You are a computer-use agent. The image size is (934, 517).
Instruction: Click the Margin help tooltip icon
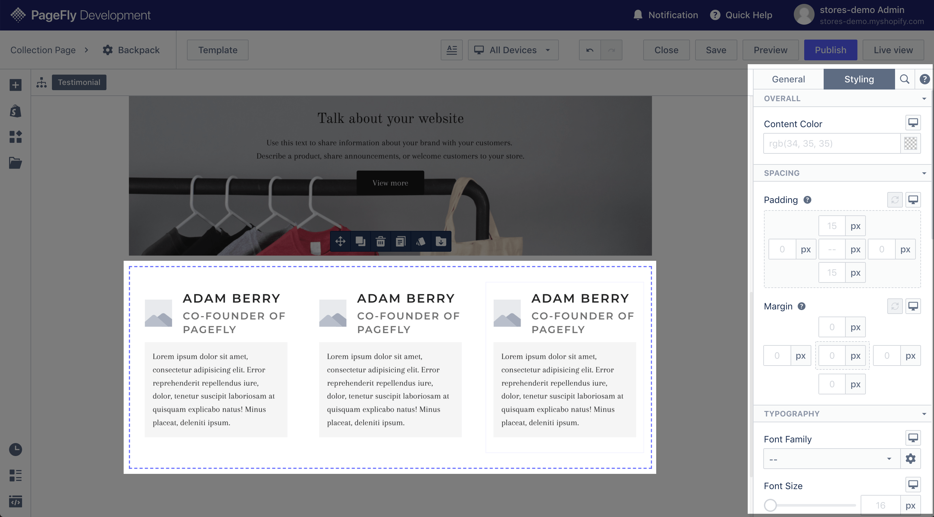tap(802, 306)
